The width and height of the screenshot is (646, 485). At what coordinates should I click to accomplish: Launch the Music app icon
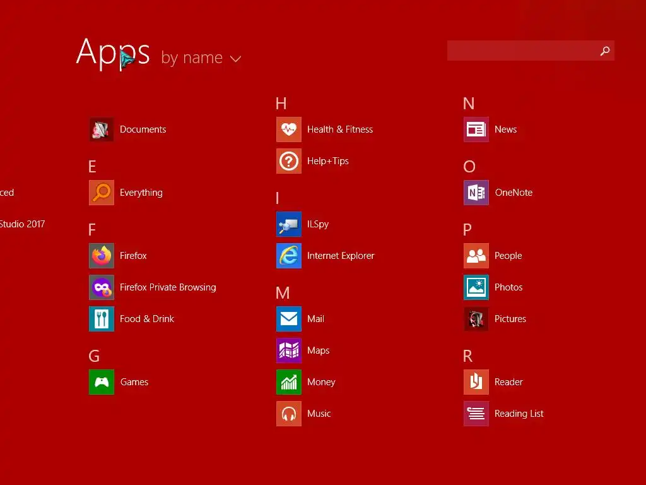289,414
